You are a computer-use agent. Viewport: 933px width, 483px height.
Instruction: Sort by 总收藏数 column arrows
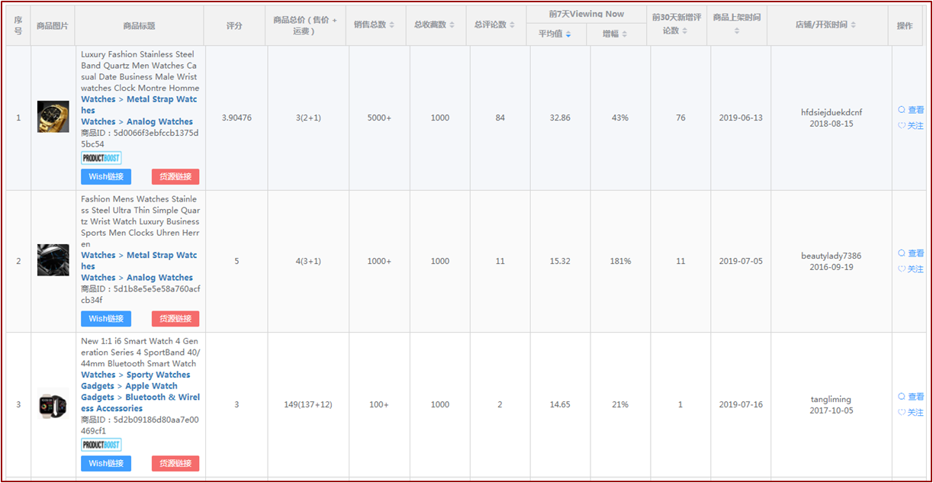(x=452, y=25)
